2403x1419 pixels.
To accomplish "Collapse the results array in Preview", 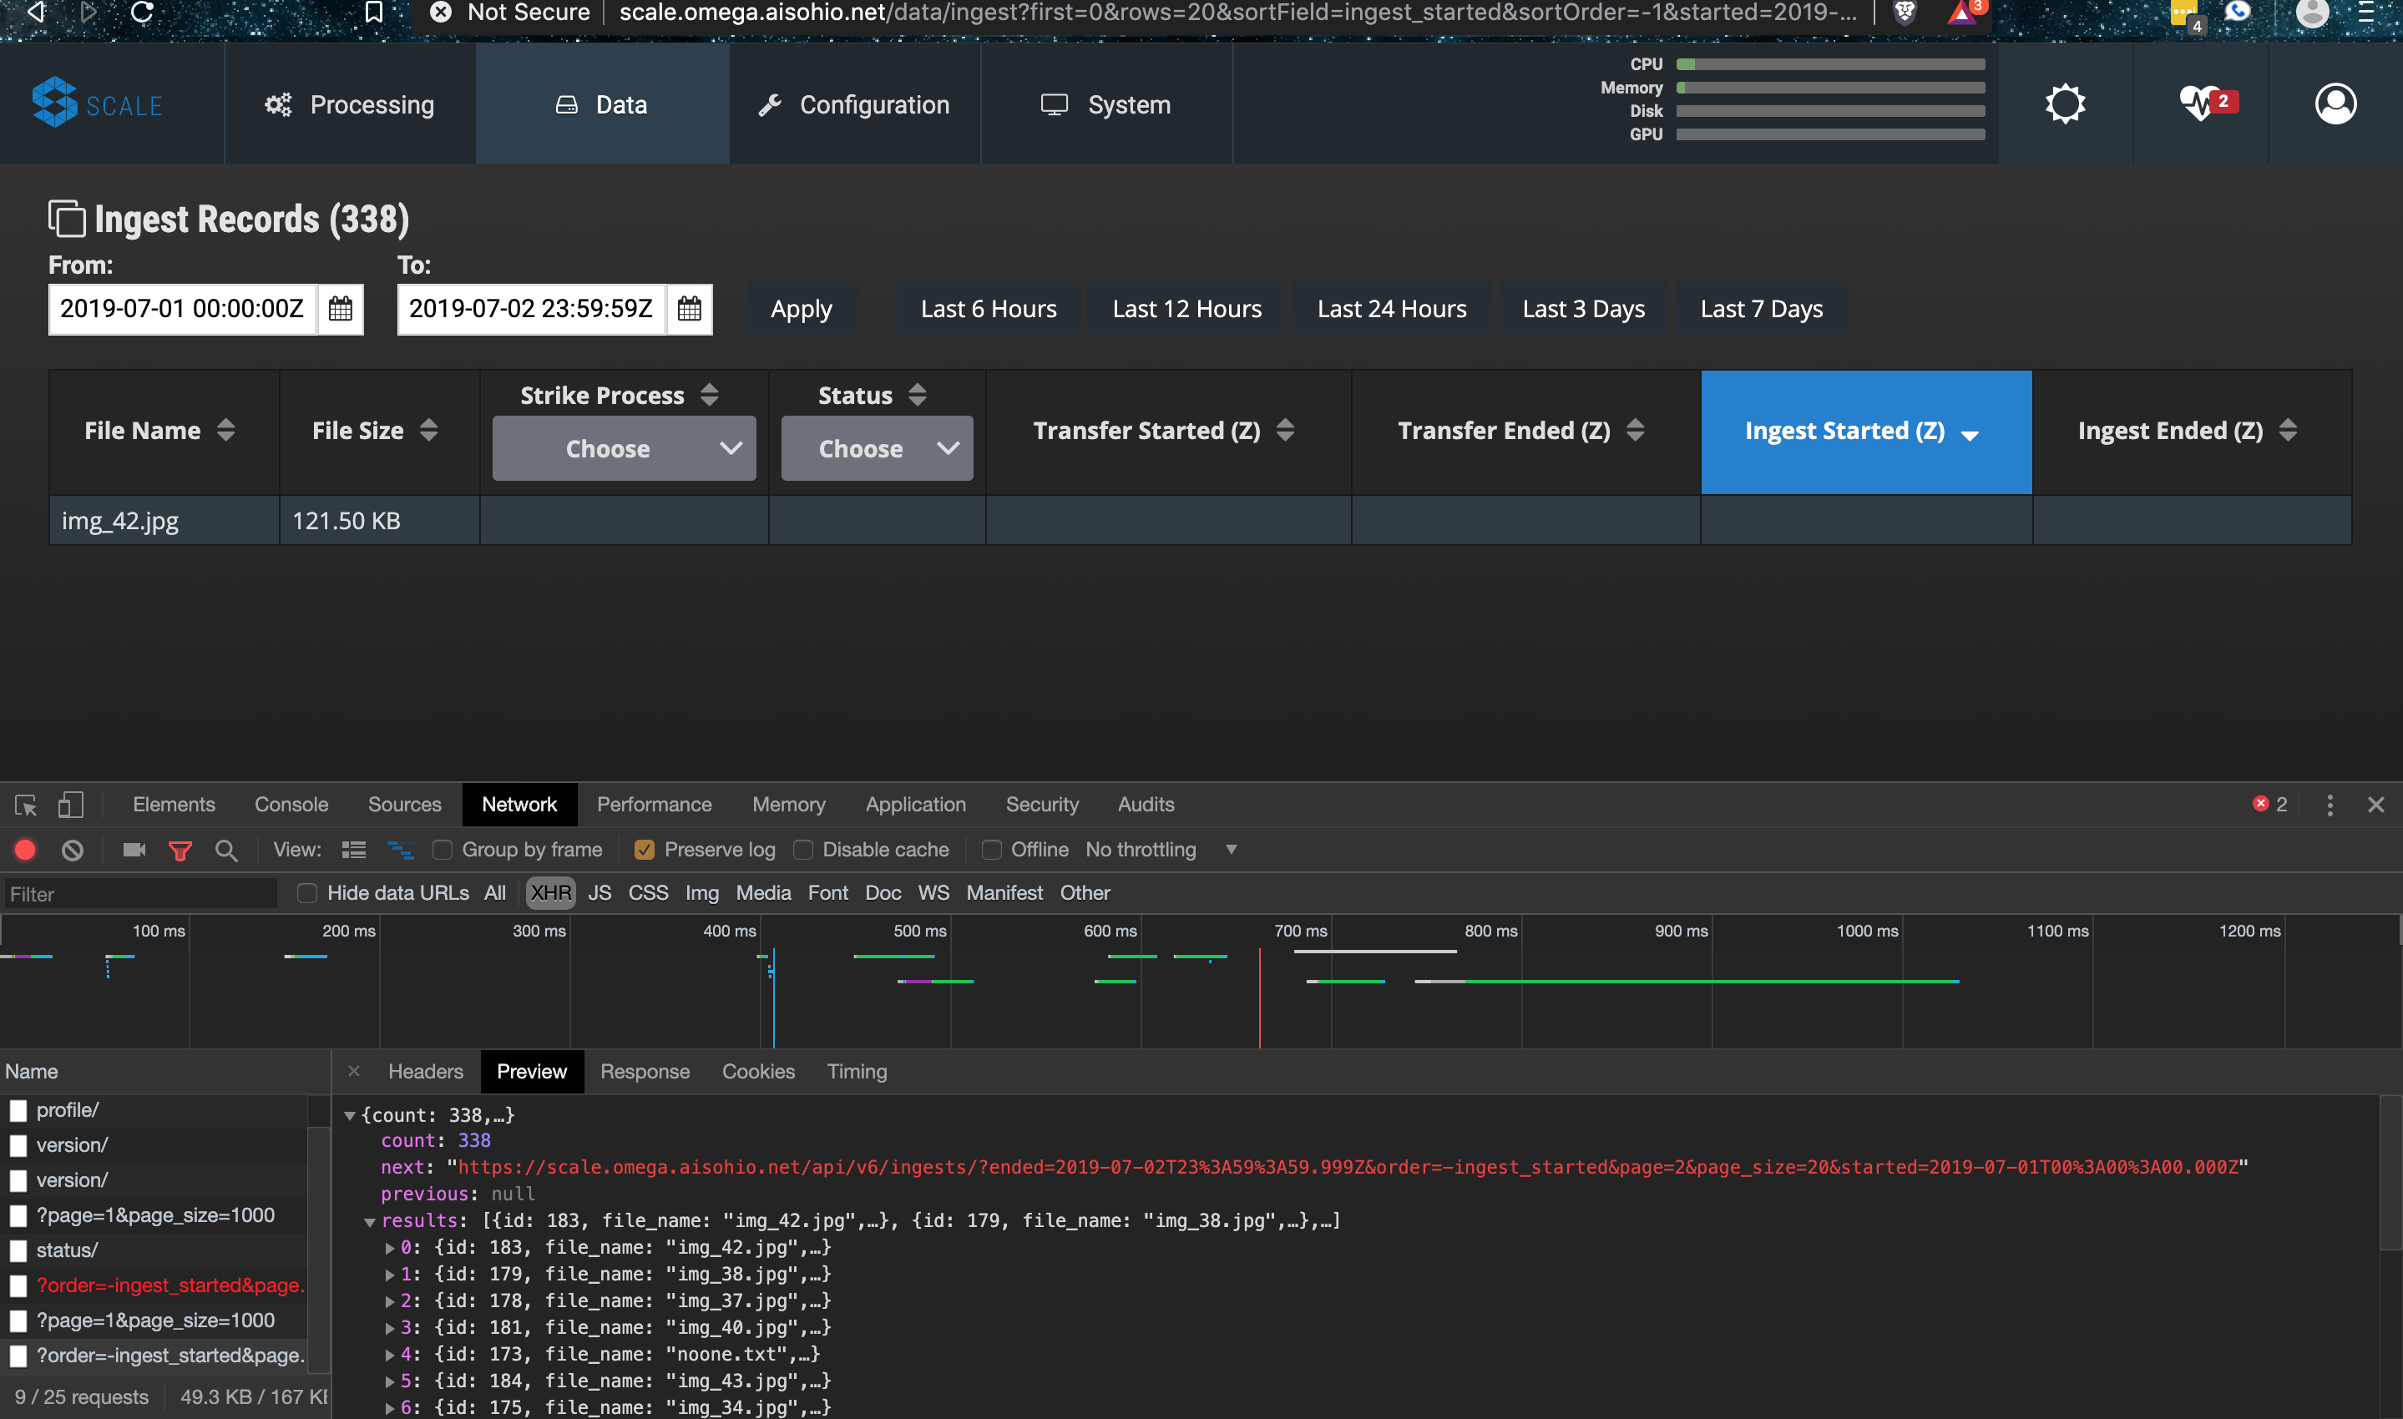I will tap(371, 1221).
